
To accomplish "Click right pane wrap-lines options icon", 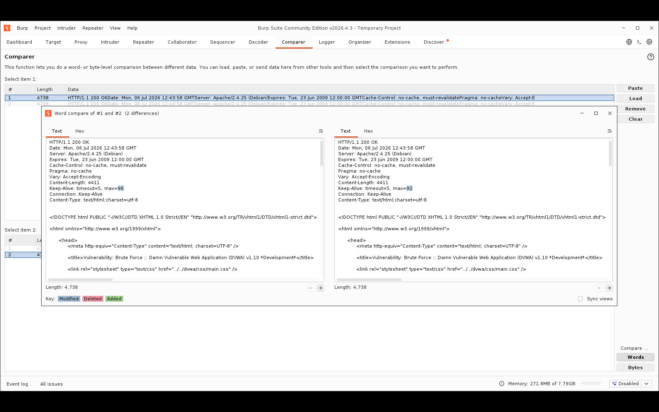I will pyautogui.click(x=610, y=131).
